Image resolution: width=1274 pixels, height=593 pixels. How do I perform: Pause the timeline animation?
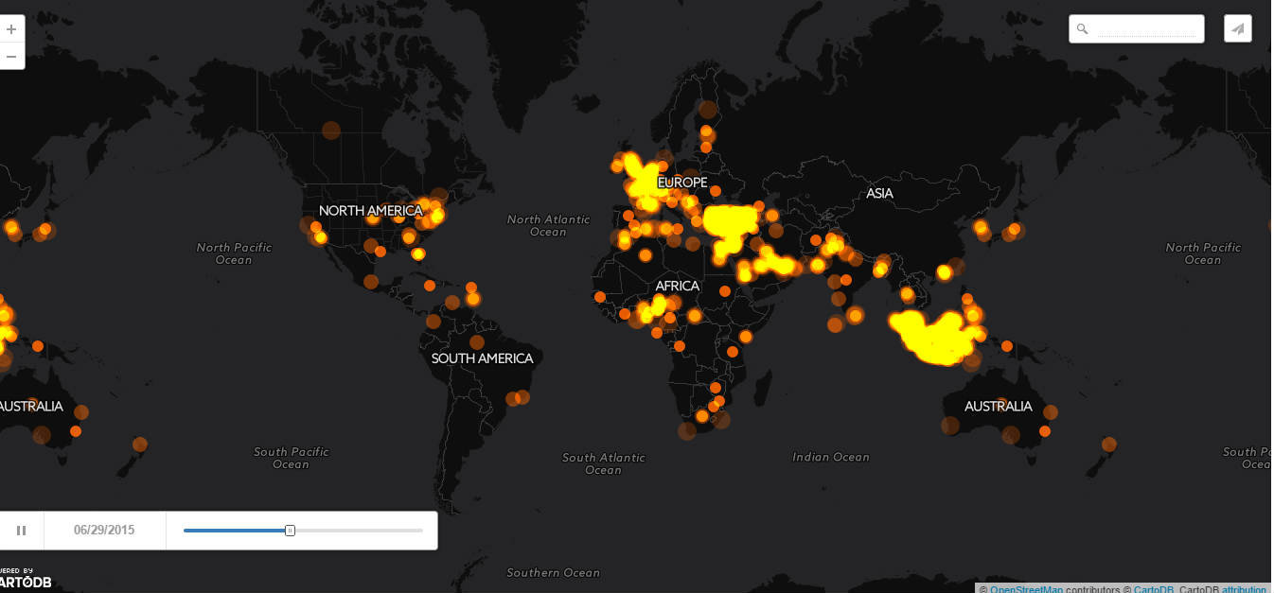point(21,531)
